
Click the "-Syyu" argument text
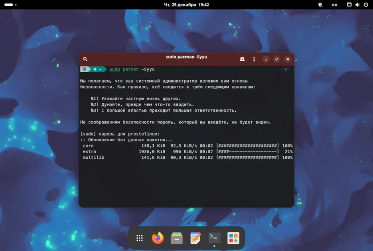148,69
